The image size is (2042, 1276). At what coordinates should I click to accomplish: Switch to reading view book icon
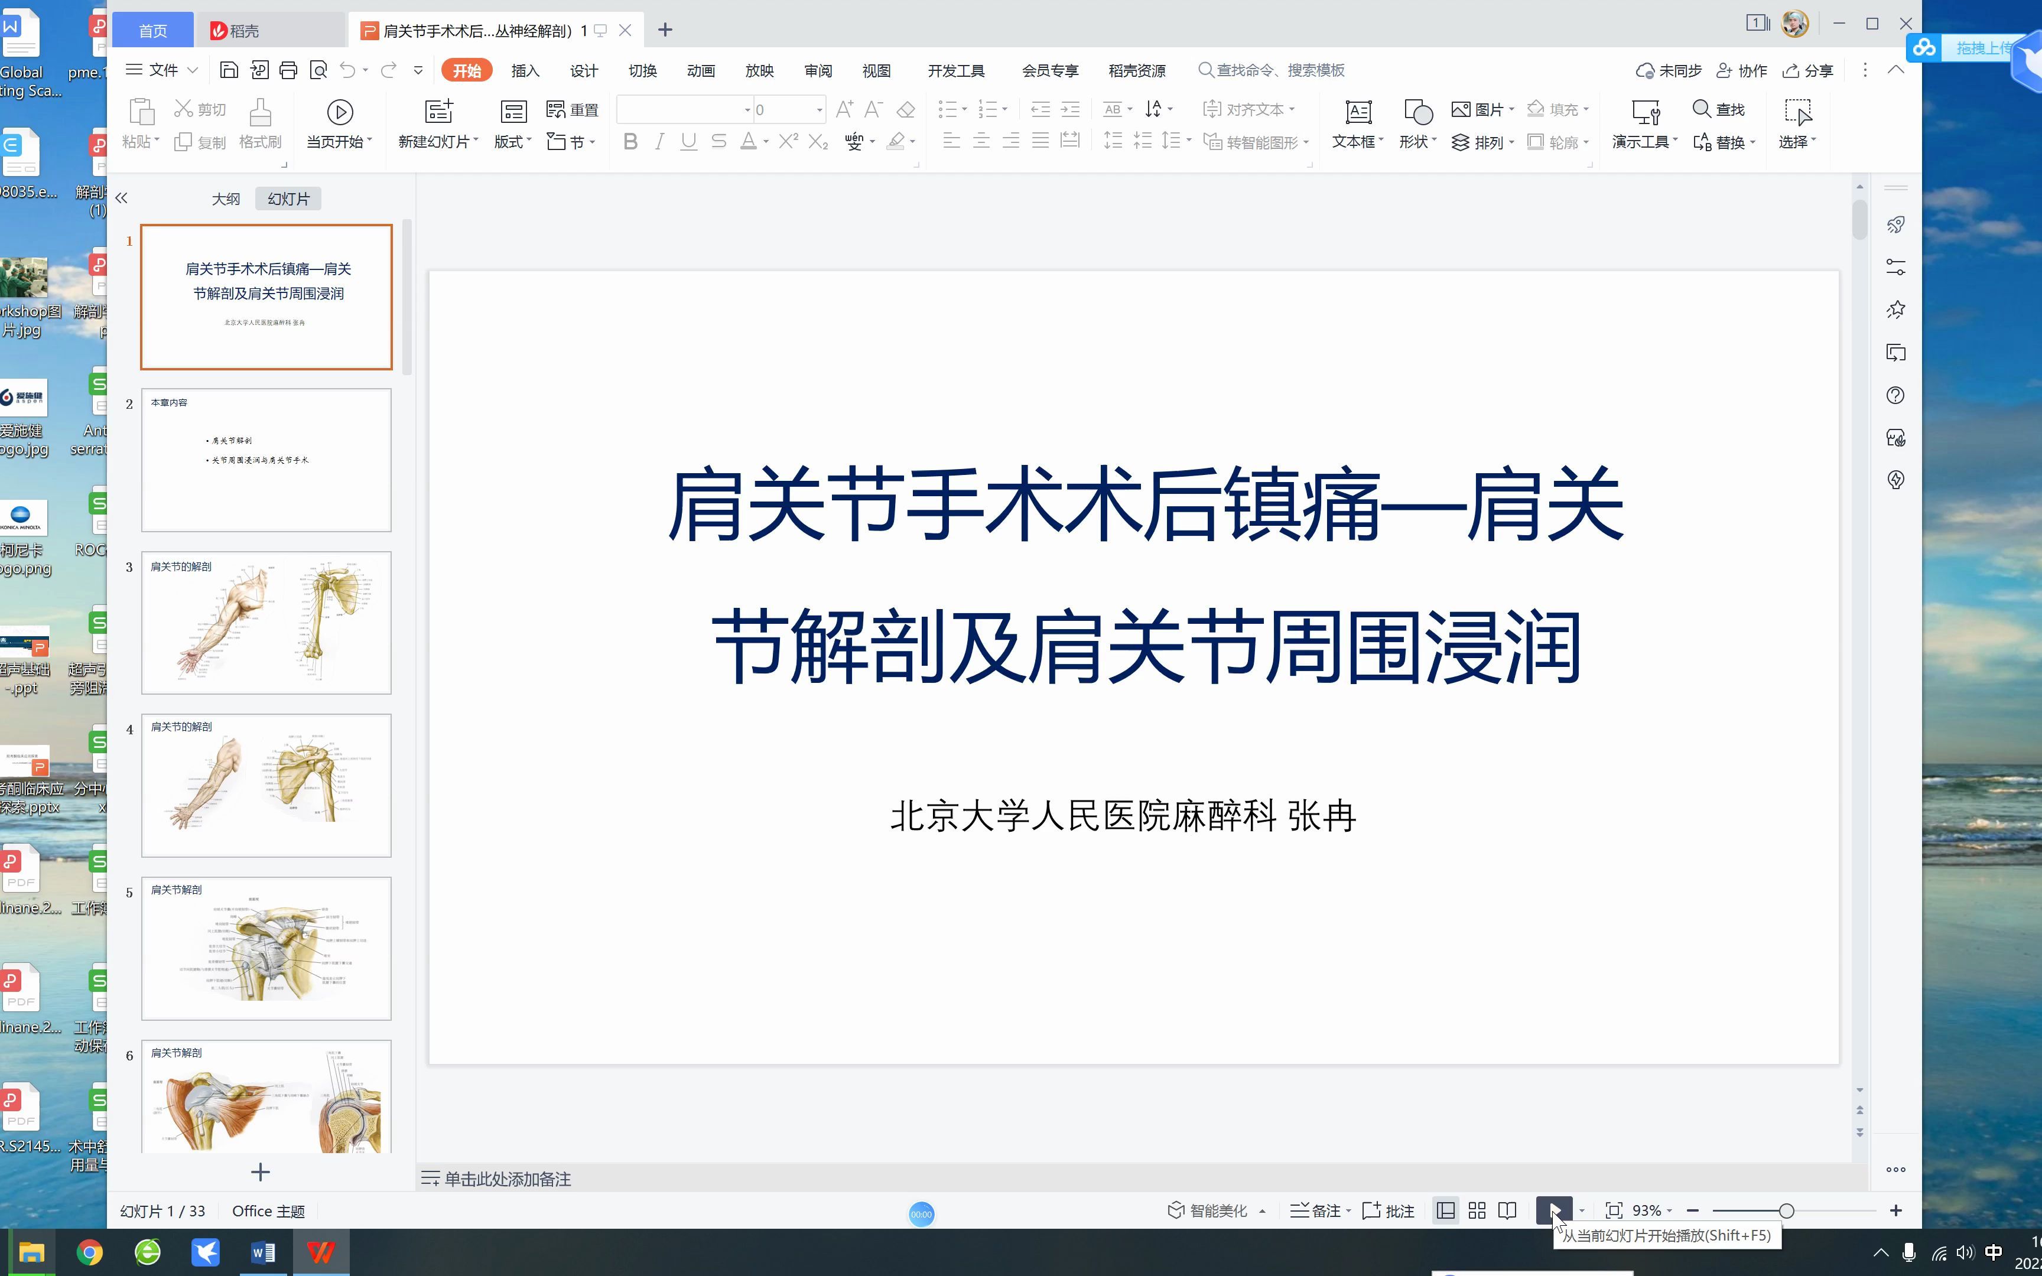pyautogui.click(x=1507, y=1210)
